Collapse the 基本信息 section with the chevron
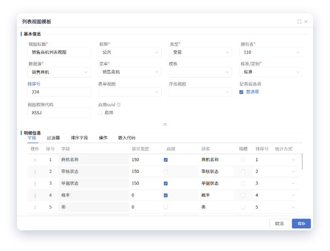Image resolution: width=330 pixels, height=251 pixels. click(x=165, y=125)
